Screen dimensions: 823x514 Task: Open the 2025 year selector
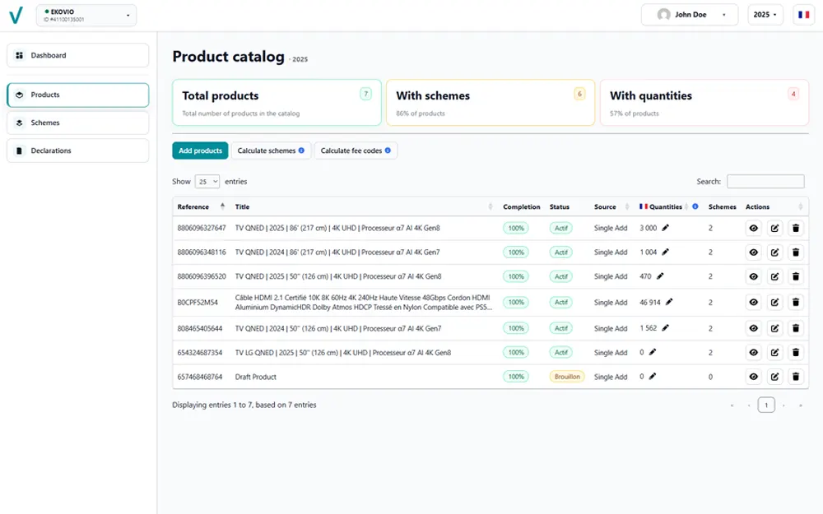[x=765, y=14]
